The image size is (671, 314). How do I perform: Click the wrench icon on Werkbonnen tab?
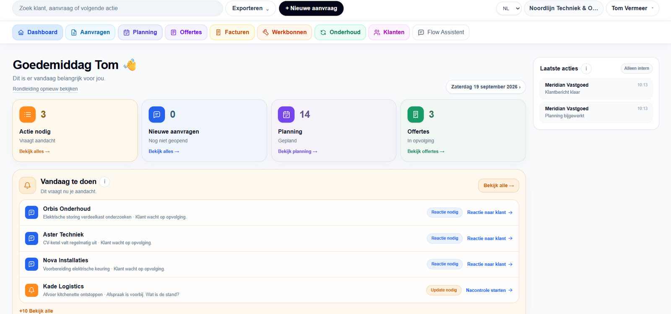(265, 33)
